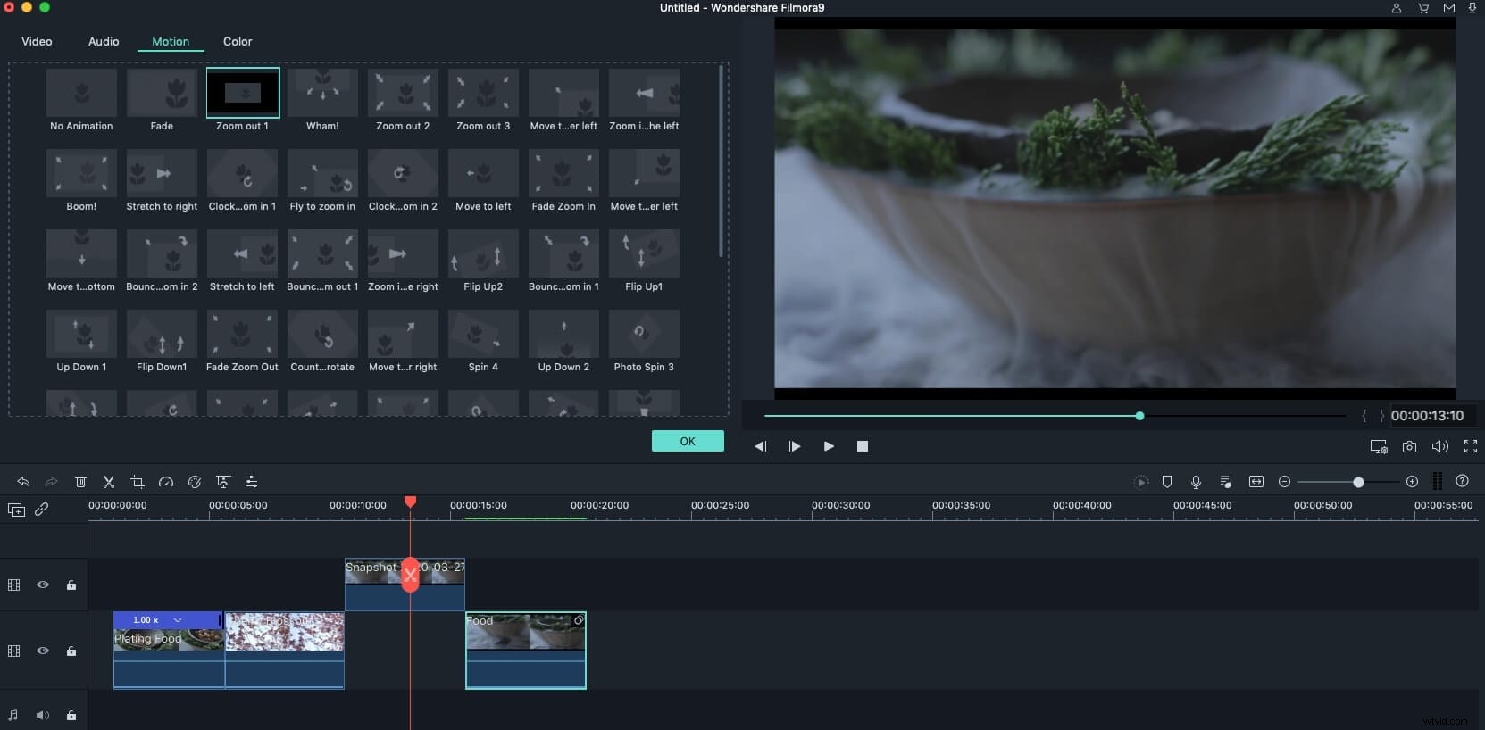Confirm with the OK button
Image resolution: width=1485 pixels, height=730 pixels.
coord(688,441)
